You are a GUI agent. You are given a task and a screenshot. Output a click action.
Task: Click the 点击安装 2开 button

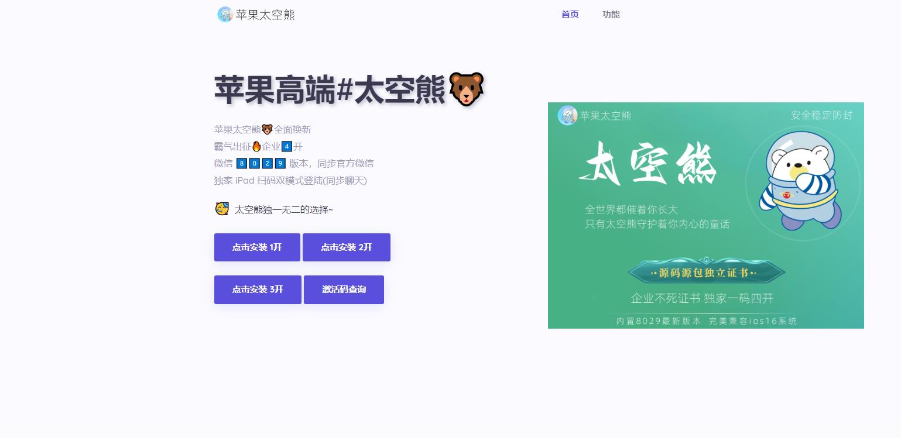coord(347,247)
